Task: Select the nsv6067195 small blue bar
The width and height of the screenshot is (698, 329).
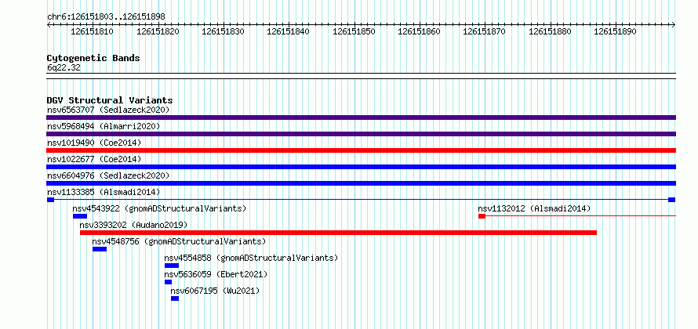Action: pyautogui.click(x=175, y=298)
